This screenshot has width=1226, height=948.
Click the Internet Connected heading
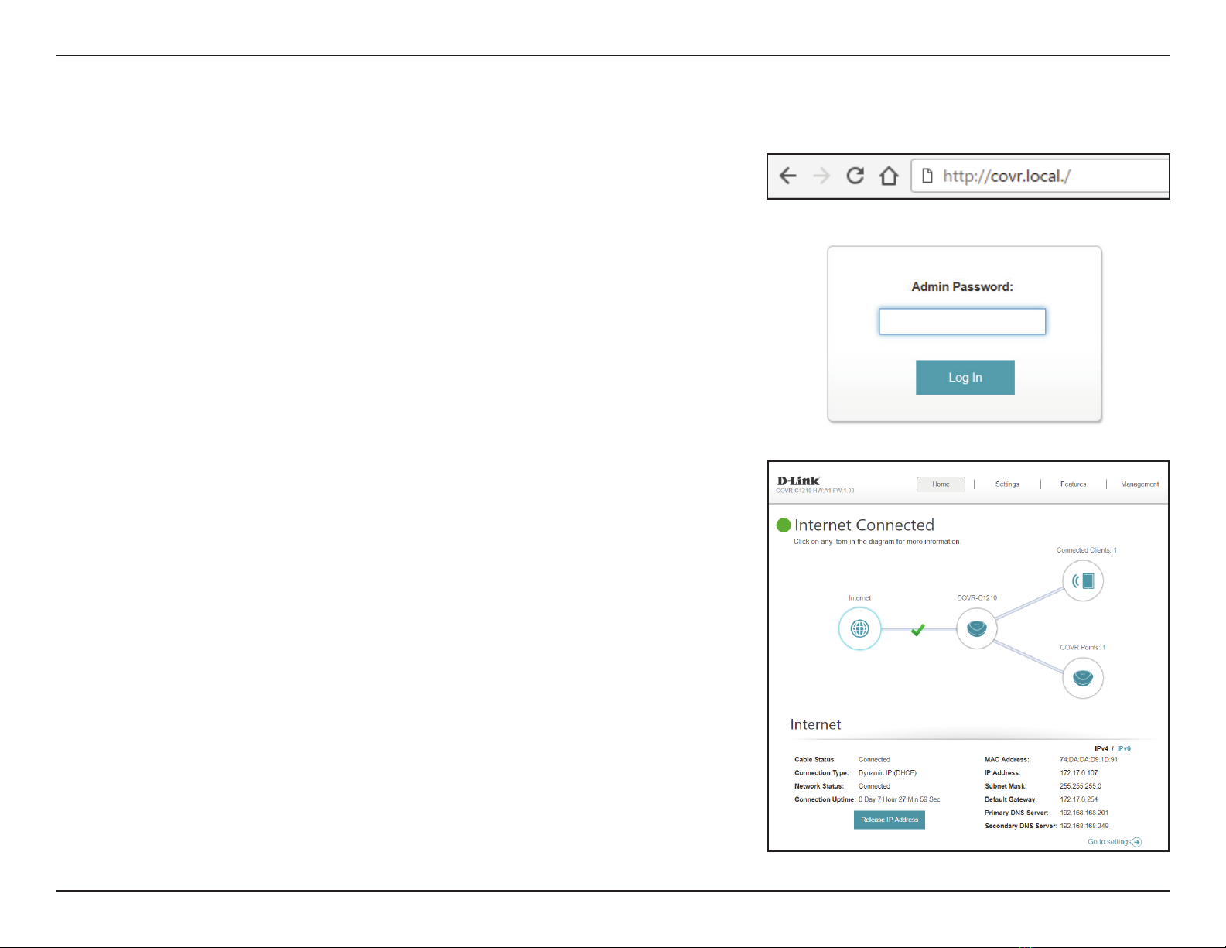864,525
